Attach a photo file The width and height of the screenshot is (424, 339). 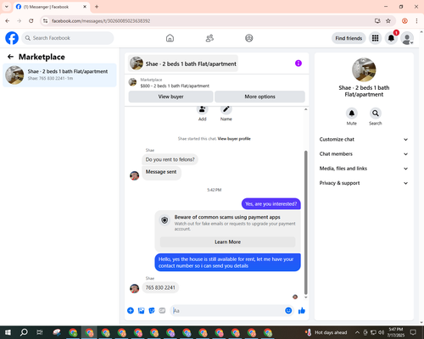[x=141, y=311]
